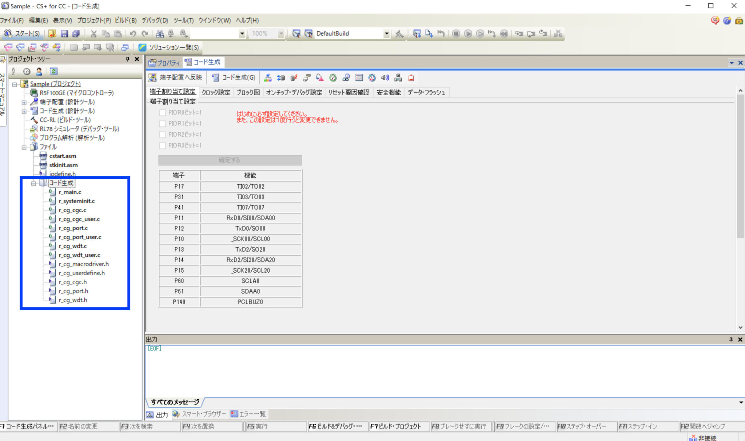The height and width of the screenshot is (441, 745).
Task: Click the buzzer speaker icon in toolbar
Action: 385,77
